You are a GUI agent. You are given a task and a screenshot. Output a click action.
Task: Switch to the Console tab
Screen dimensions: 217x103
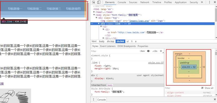click(x=122, y=2)
